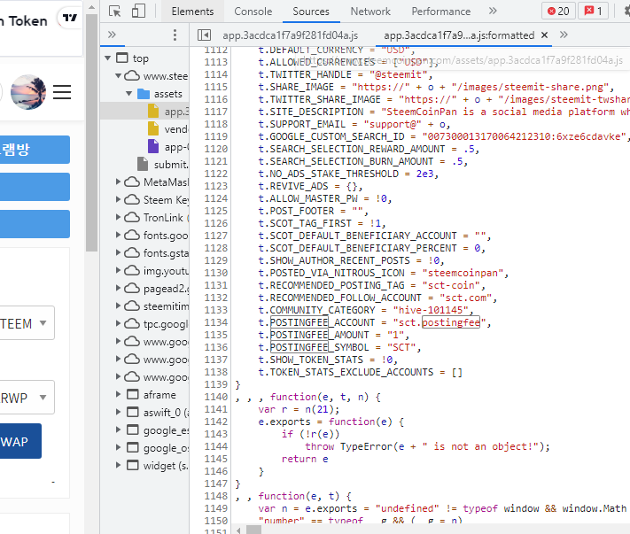Click TWITTER_HANDLE code on line 1114
This screenshot has width=630, height=534.
pos(311,74)
